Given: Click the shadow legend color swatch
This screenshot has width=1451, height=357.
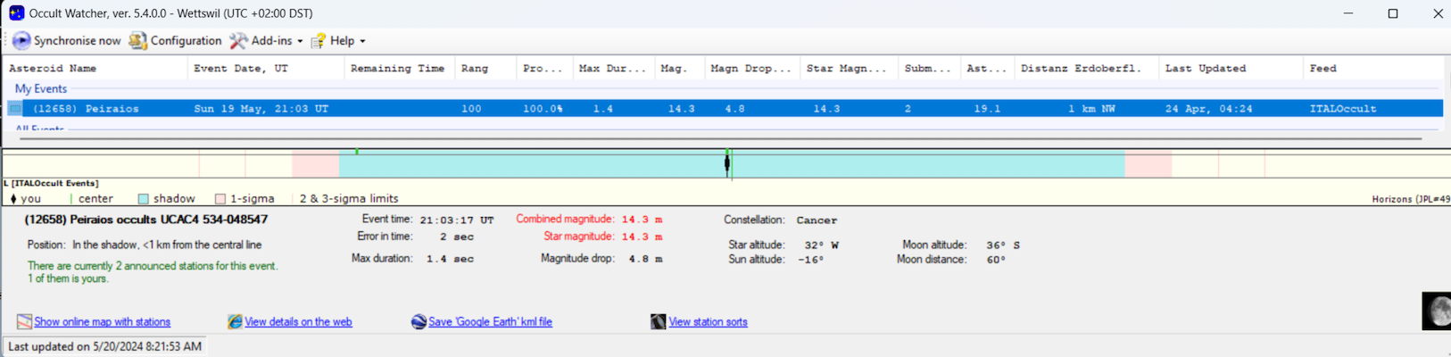Looking at the screenshot, I should (x=143, y=199).
